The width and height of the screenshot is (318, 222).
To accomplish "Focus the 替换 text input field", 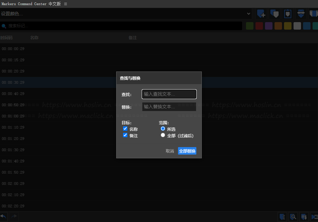I will point(169,107).
